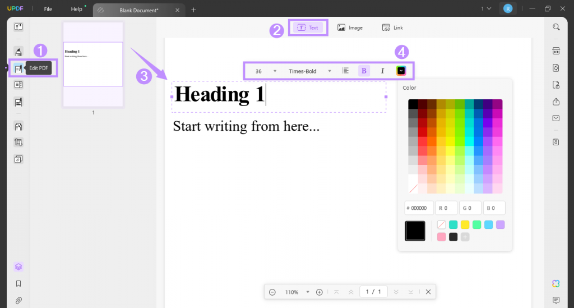Image resolution: width=574 pixels, height=308 pixels.
Task: Select the Text edit mode button
Action: pyautogui.click(x=308, y=27)
